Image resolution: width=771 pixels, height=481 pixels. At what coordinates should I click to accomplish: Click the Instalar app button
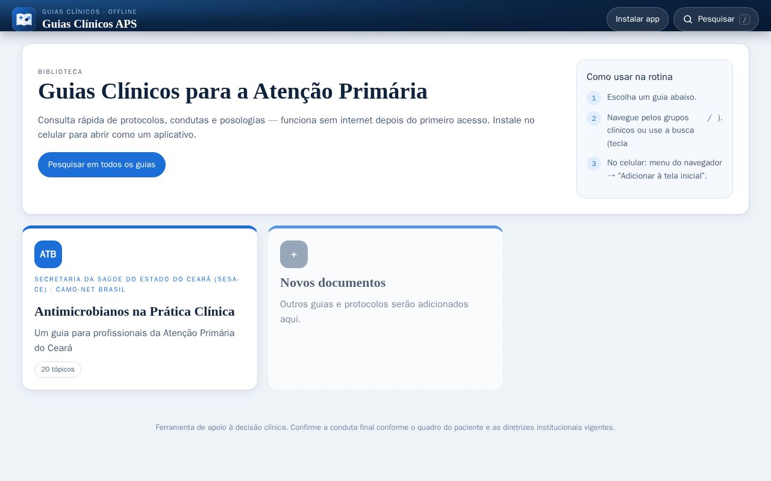click(637, 19)
